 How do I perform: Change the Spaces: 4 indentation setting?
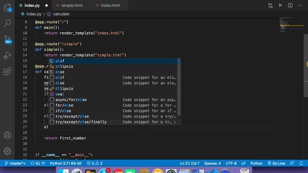tap(212, 163)
